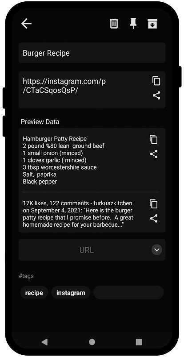184x357 pixels.
Task: Delete this note with the trash icon
Action: pyautogui.click(x=114, y=24)
